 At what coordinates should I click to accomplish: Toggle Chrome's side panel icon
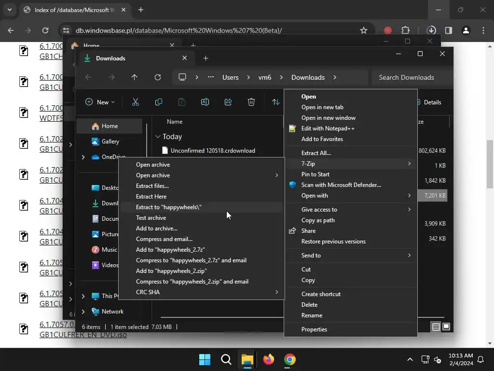[x=449, y=30]
